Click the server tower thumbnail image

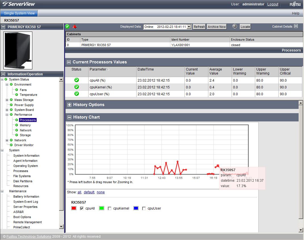pos(18,51)
